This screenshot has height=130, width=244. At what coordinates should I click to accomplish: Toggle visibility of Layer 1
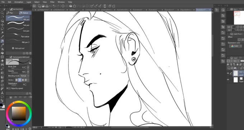click(x=228, y=73)
